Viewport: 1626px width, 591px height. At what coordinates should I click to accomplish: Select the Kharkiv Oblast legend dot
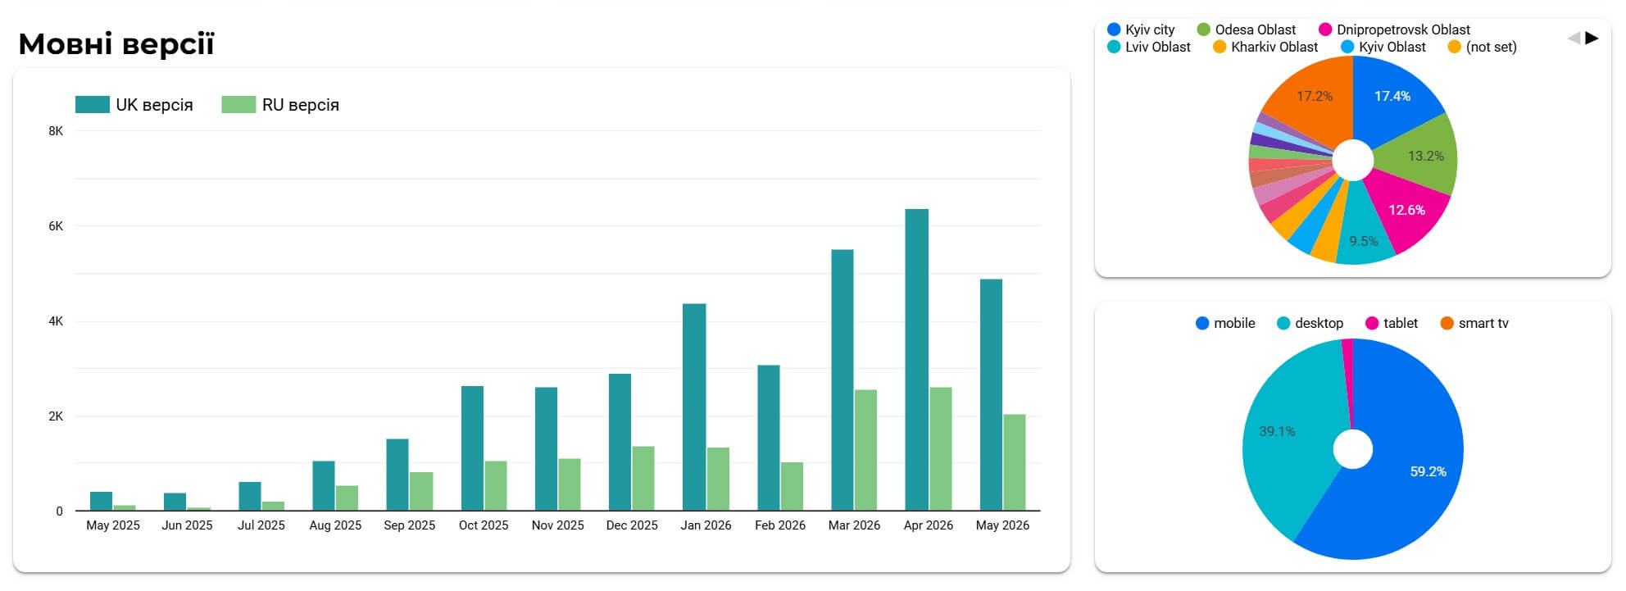(x=1219, y=47)
